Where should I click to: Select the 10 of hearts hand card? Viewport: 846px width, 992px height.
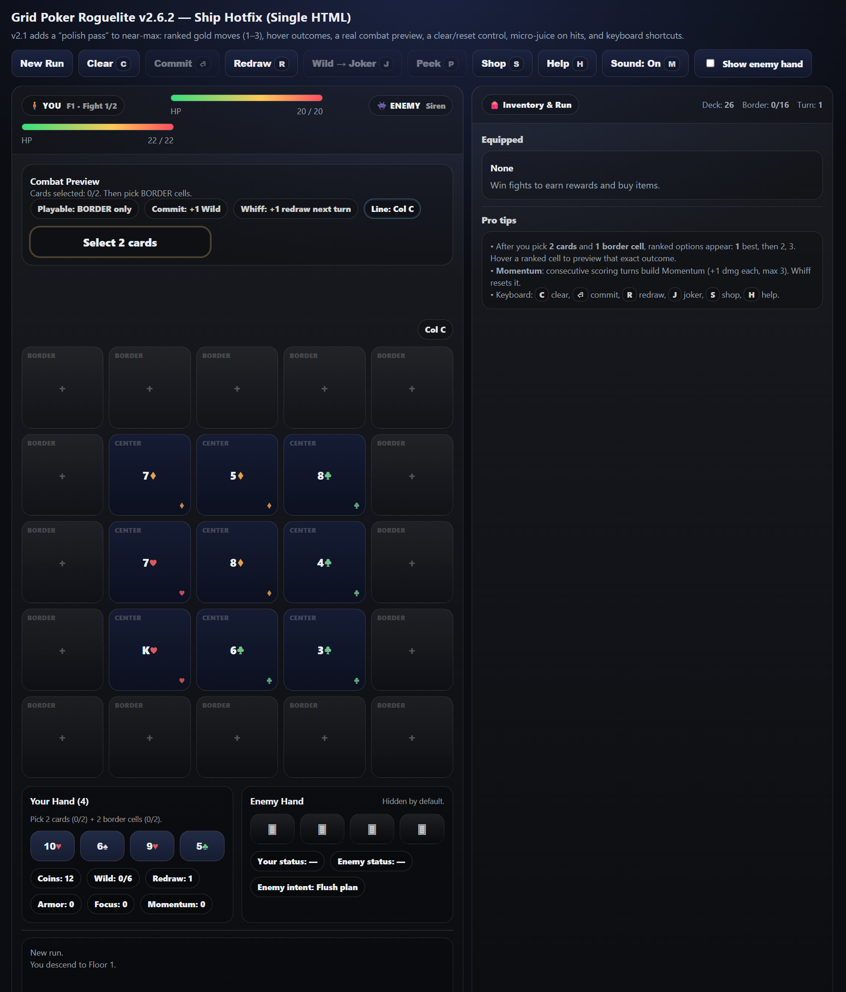point(53,846)
